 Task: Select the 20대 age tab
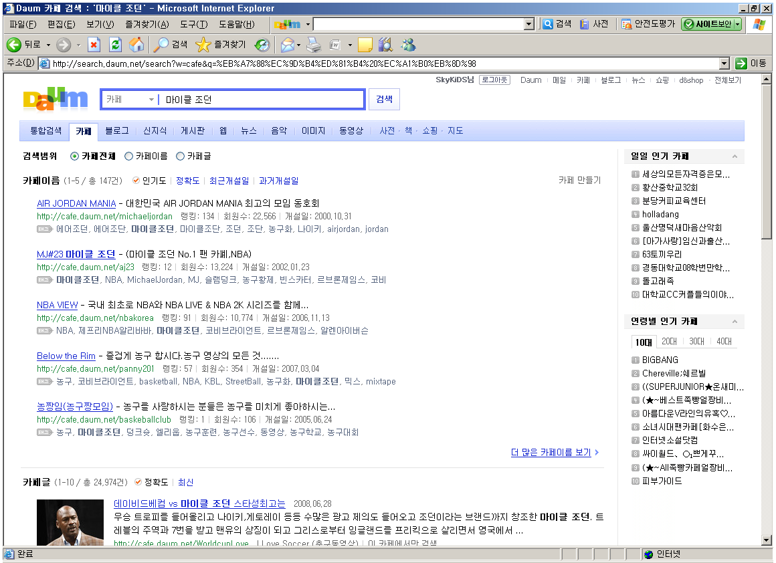point(669,342)
